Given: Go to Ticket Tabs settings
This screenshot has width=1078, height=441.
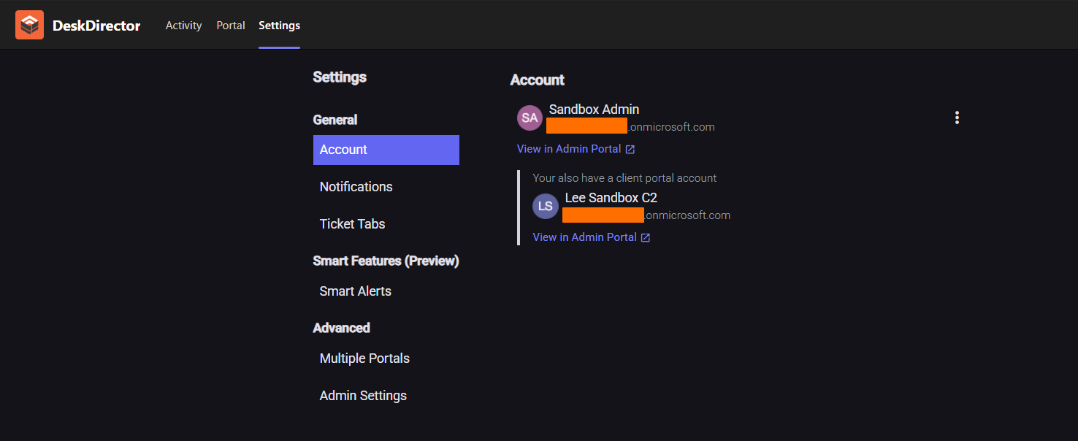Looking at the screenshot, I should click(x=352, y=224).
